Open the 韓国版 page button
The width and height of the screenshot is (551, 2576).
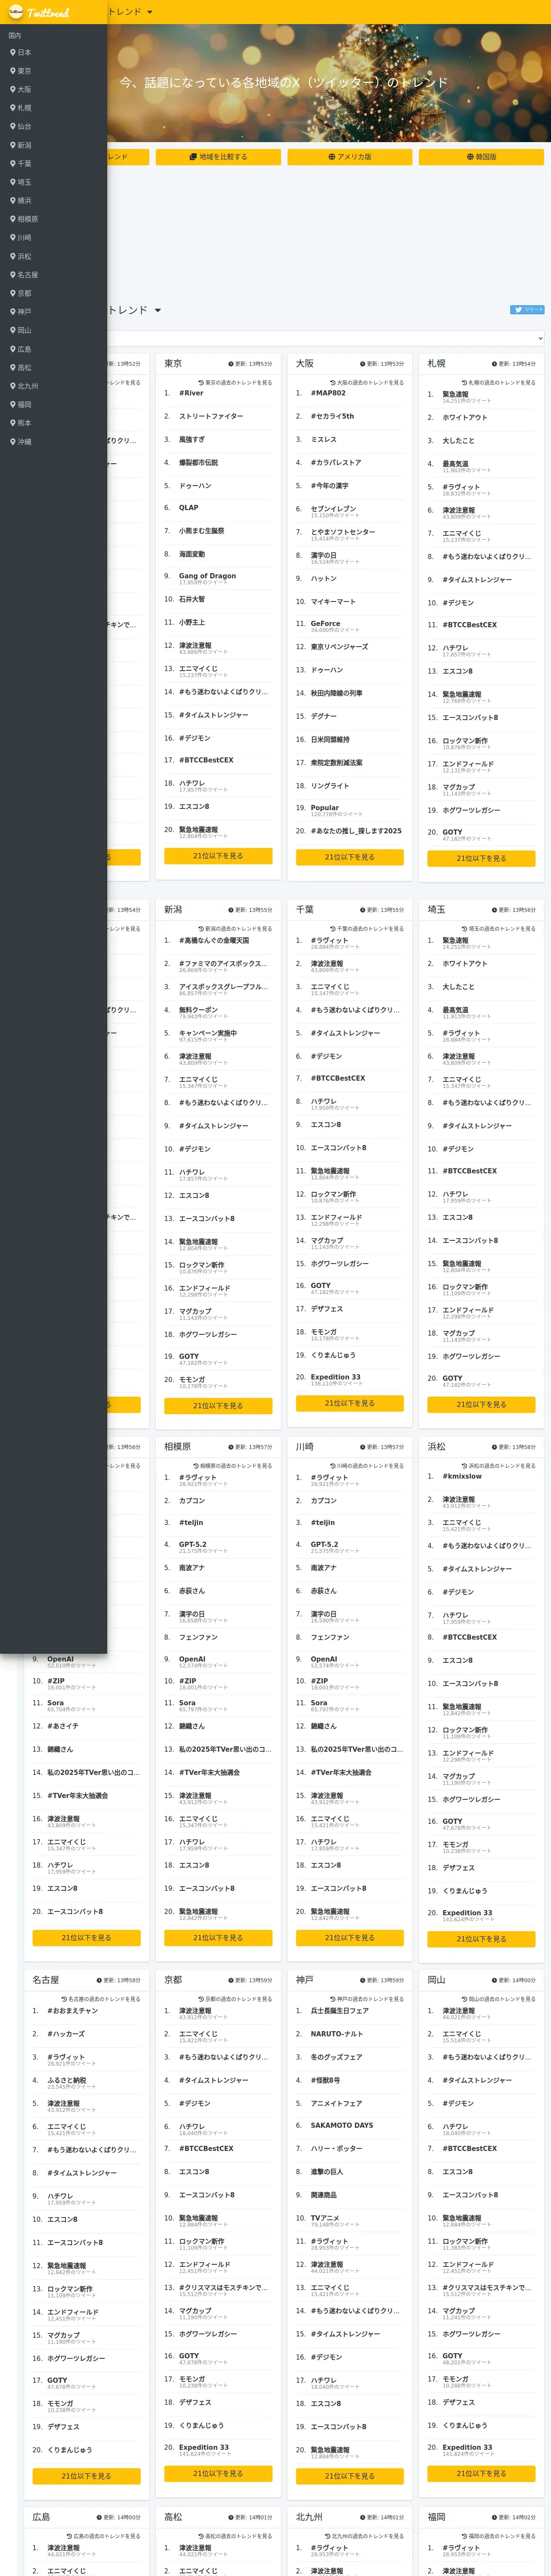point(481,157)
